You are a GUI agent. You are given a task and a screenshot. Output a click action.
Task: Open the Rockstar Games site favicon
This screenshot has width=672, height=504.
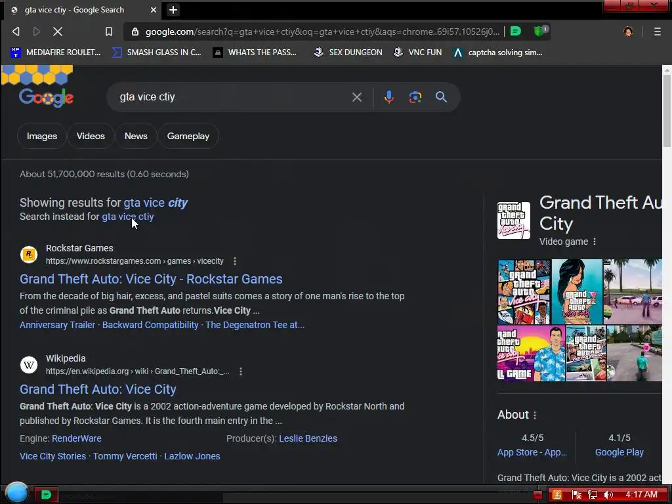click(x=29, y=254)
